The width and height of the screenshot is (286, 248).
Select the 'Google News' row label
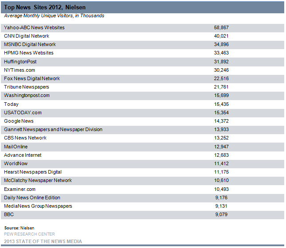pyautogui.click(x=19, y=121)
